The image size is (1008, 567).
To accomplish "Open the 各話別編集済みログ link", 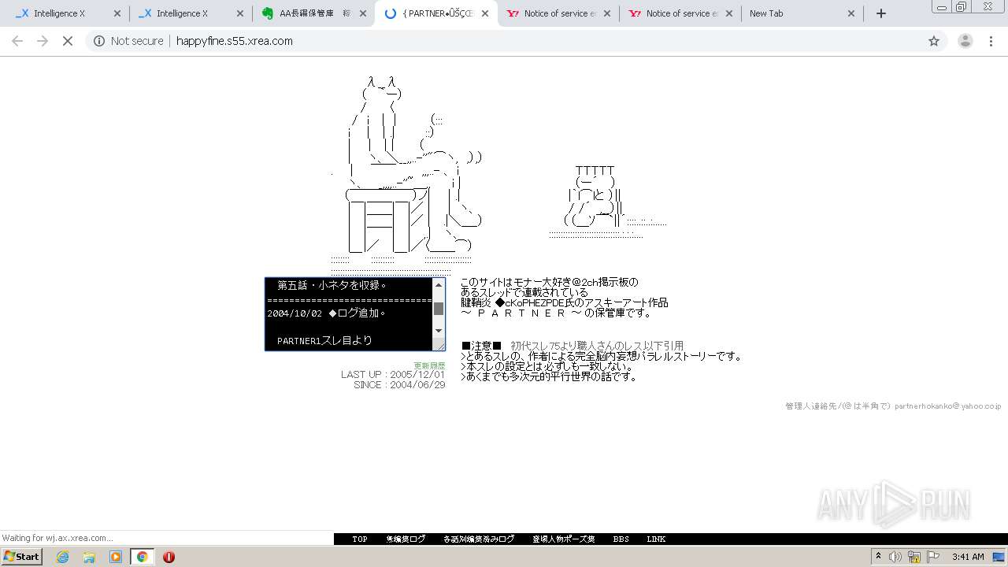I will click(x=479, y=539).
